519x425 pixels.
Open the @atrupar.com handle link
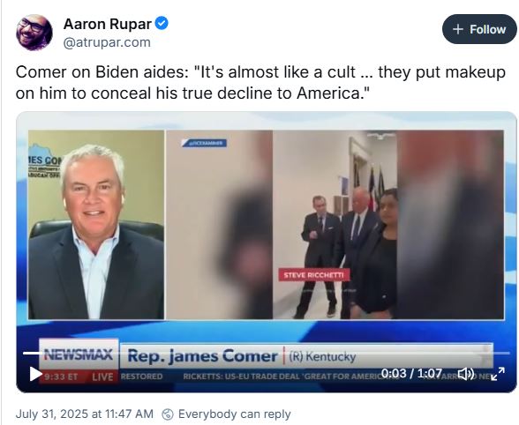(107, 42)
